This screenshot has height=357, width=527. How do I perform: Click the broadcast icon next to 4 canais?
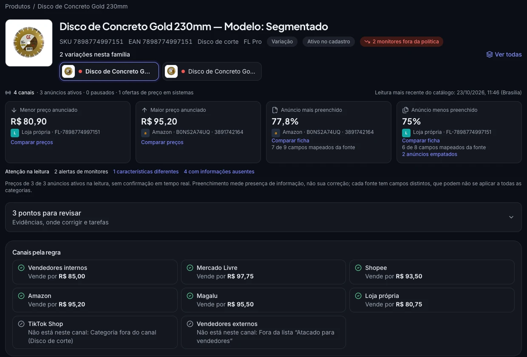coord(8,93)
